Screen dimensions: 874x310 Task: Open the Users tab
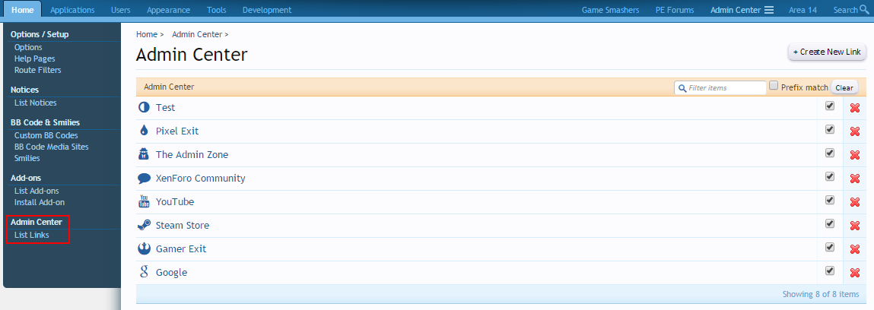pyautogui.click(x=121, y=10)
